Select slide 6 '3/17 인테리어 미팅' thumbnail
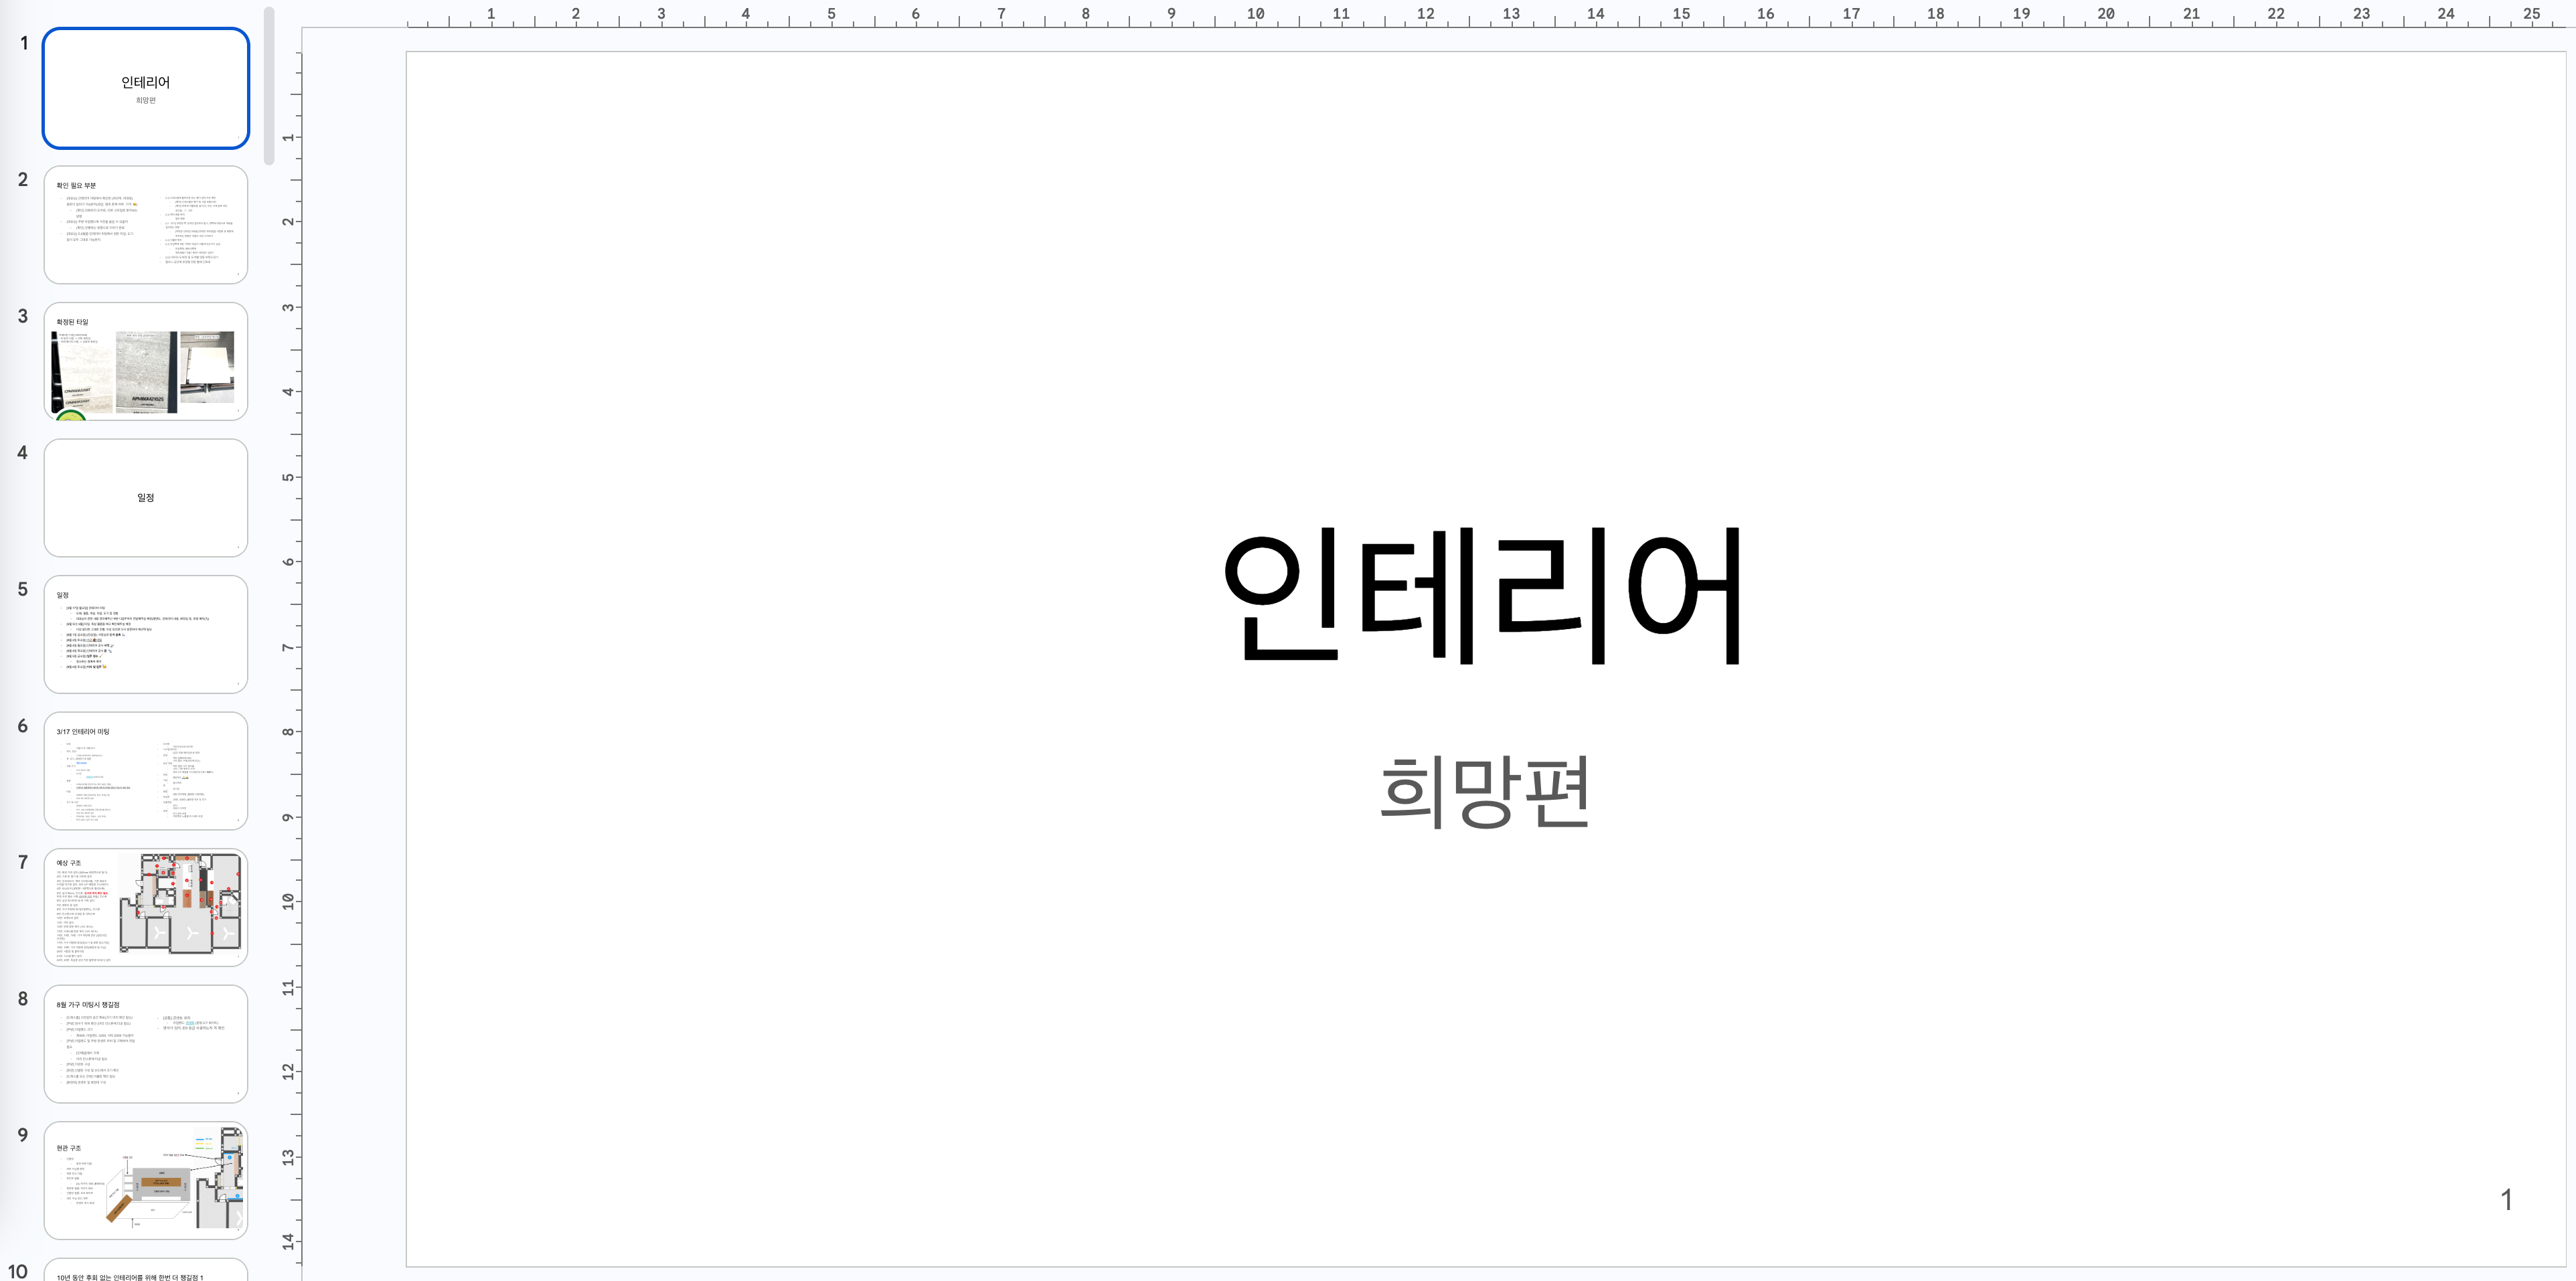 (x=145, y=771)
